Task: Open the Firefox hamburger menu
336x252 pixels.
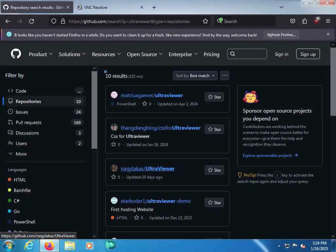Action: click(328, 21)
